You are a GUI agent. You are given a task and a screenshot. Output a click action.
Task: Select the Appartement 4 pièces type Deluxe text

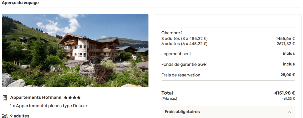click(49, 106)
